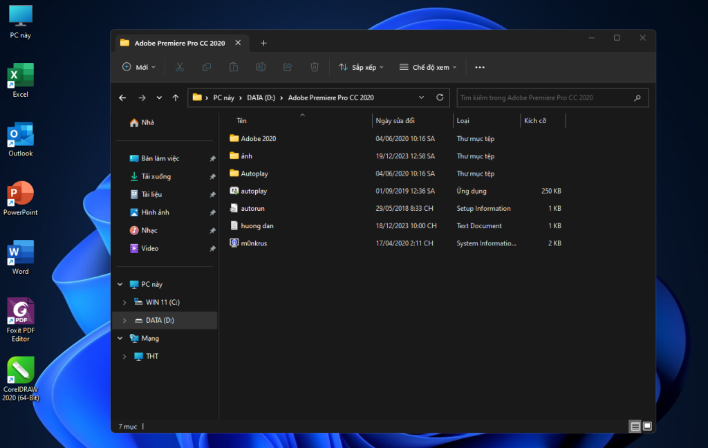
Task: Go up one folder level
Action: (x=176, y=97)
